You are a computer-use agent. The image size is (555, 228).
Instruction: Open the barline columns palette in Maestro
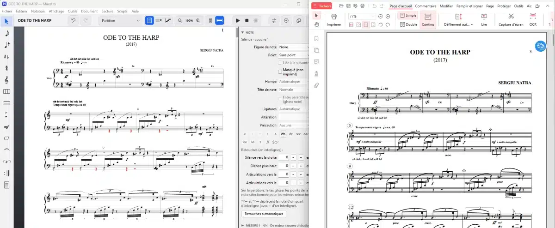[6, 91]
